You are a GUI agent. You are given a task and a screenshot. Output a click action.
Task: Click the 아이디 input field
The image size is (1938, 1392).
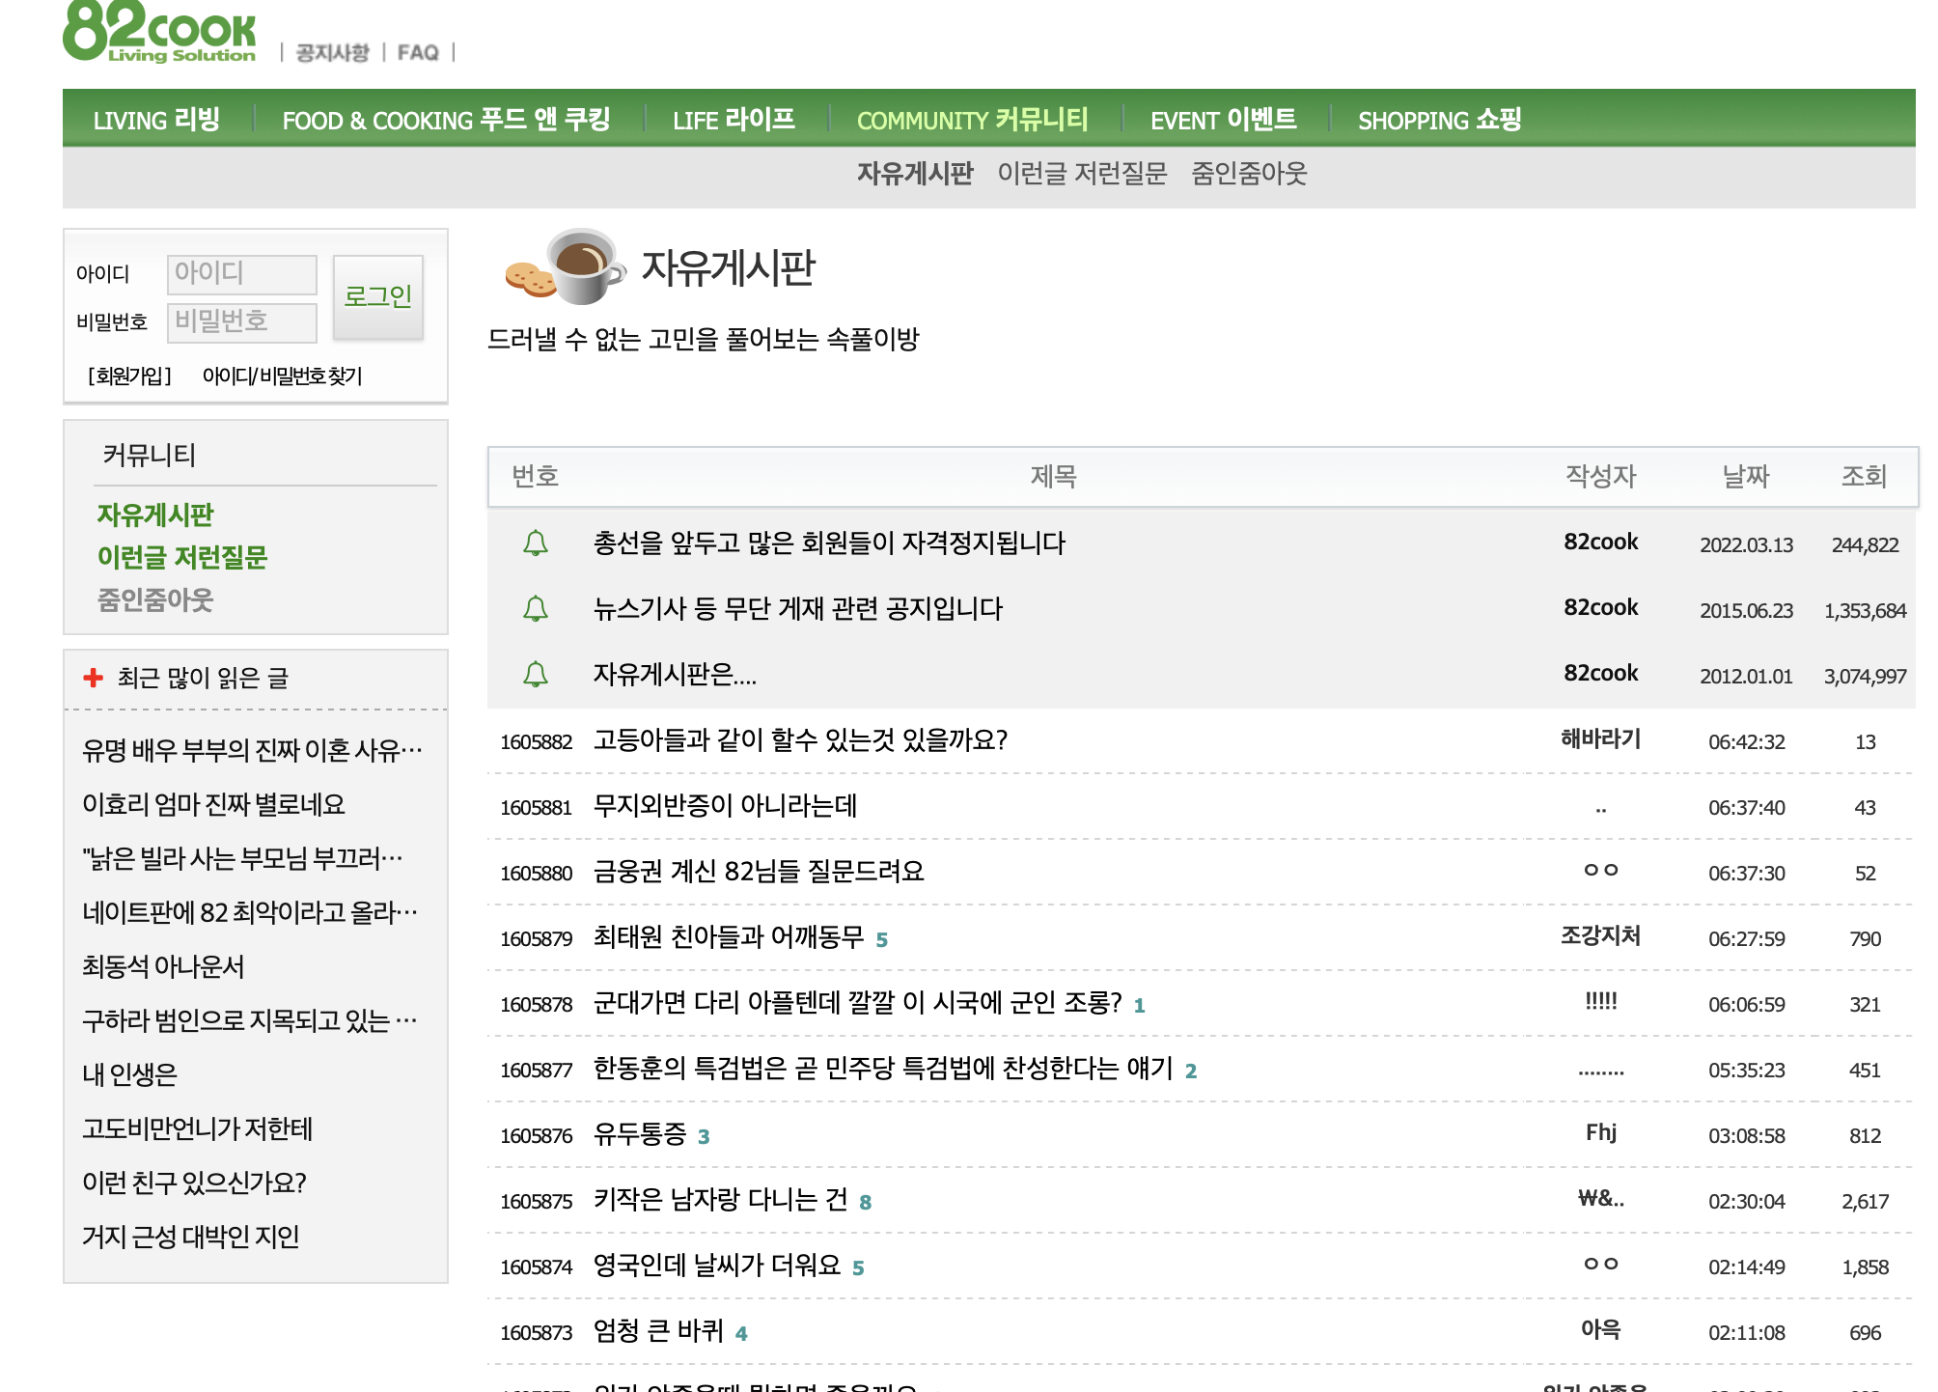tap(241, 274)
